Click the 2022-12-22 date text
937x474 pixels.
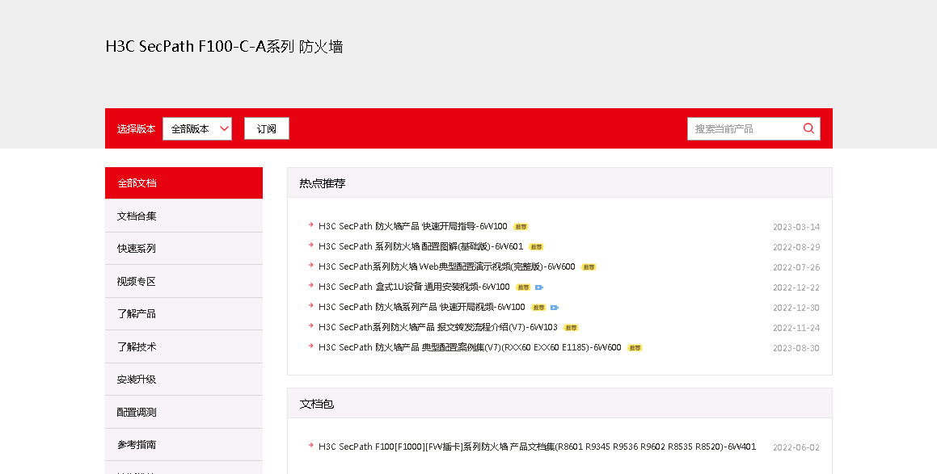[796, 287]
